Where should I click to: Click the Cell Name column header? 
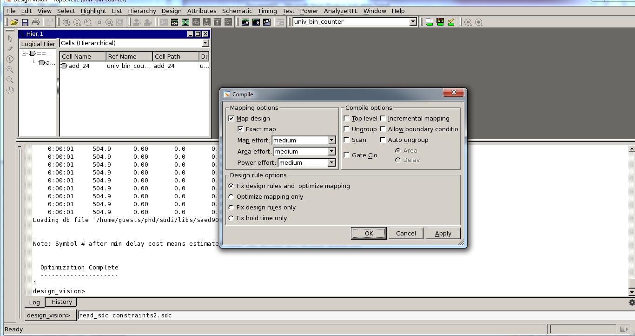(83, 56)
